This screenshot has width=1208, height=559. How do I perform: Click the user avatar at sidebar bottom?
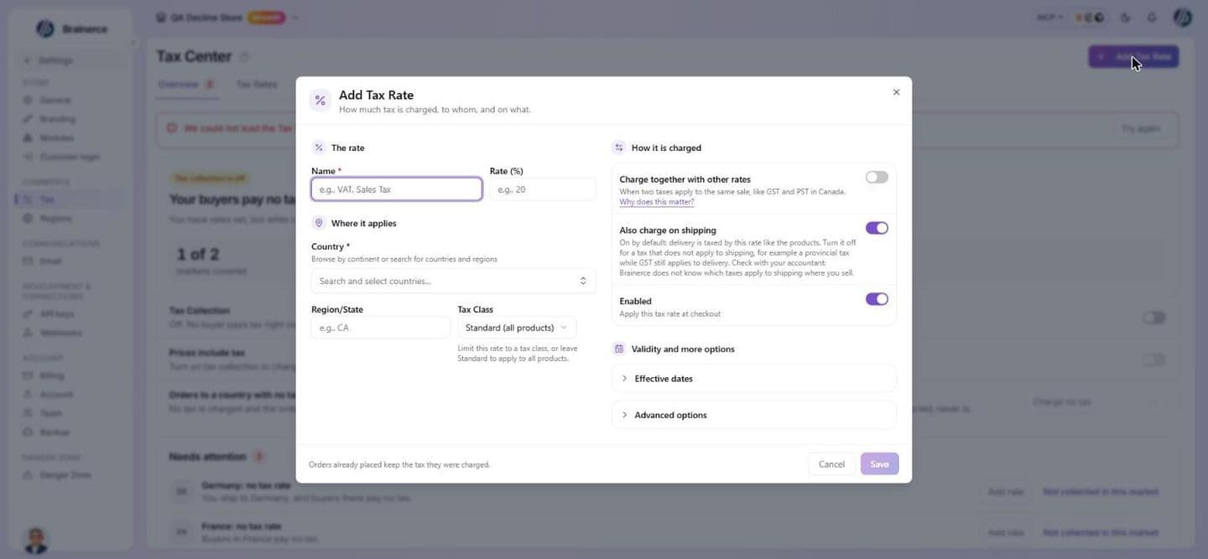click(35, 540)
